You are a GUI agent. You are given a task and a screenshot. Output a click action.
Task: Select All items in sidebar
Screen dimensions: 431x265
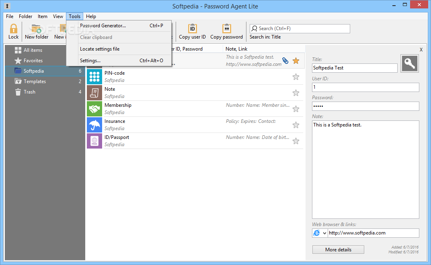click(45, 50)
